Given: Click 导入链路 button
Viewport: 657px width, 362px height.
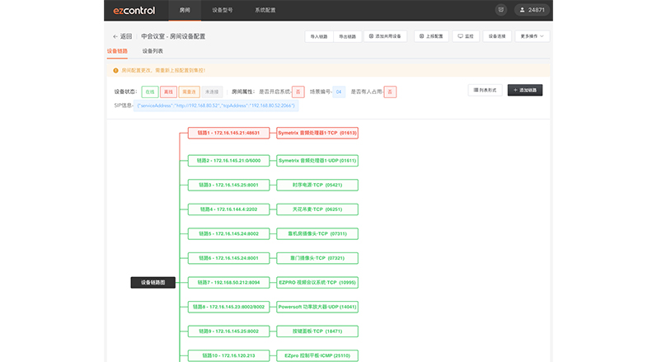Looking at the screenshot, I should (x=318, y=36).
